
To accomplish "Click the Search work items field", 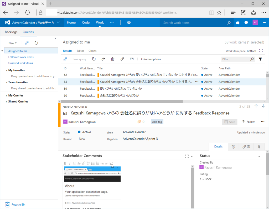I will coord(194,23).
